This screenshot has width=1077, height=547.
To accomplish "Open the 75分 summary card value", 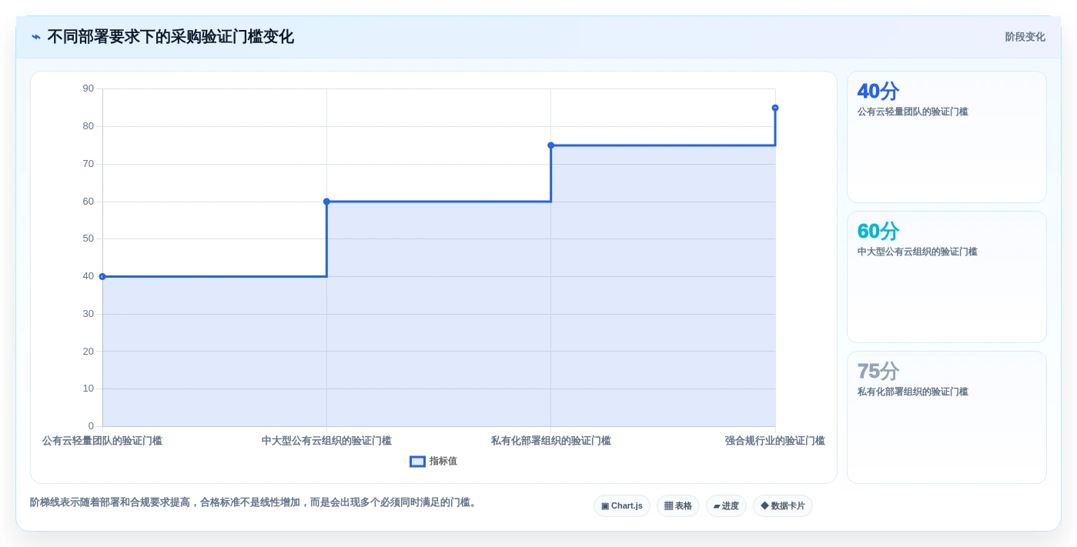I will click(878, 372).
